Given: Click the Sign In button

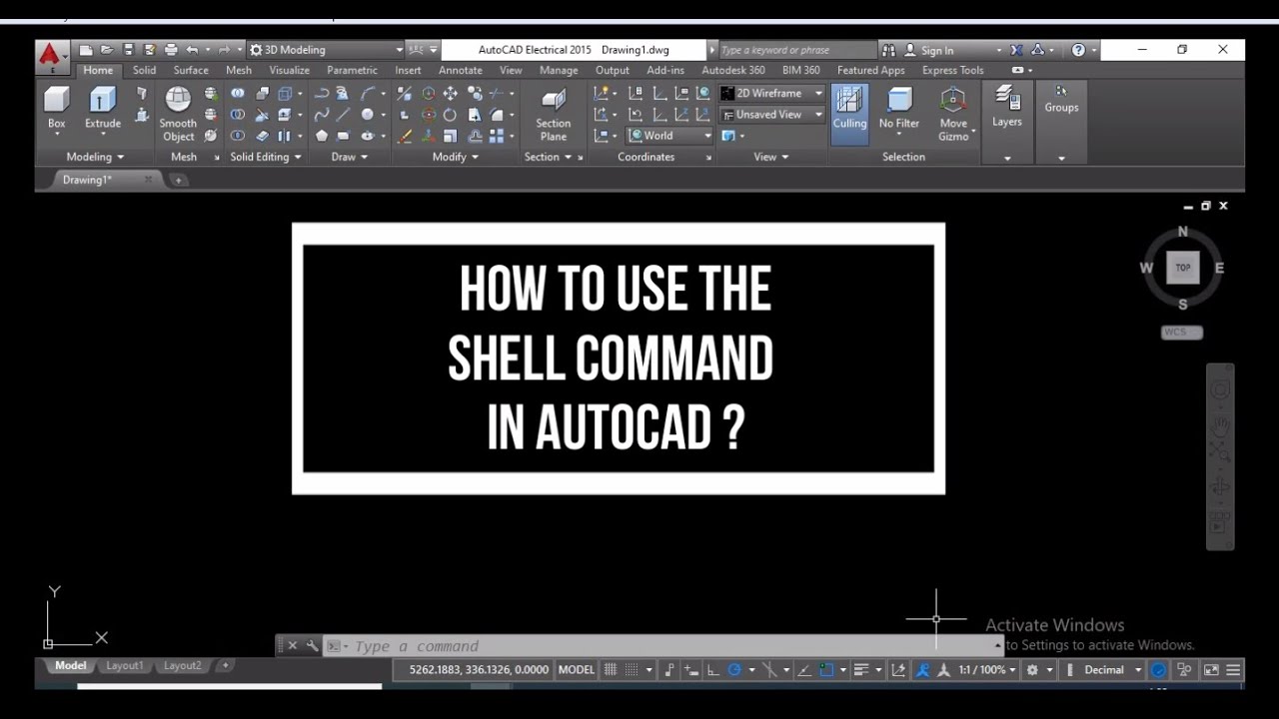Looking at the screenshot, I should point(929,50).
